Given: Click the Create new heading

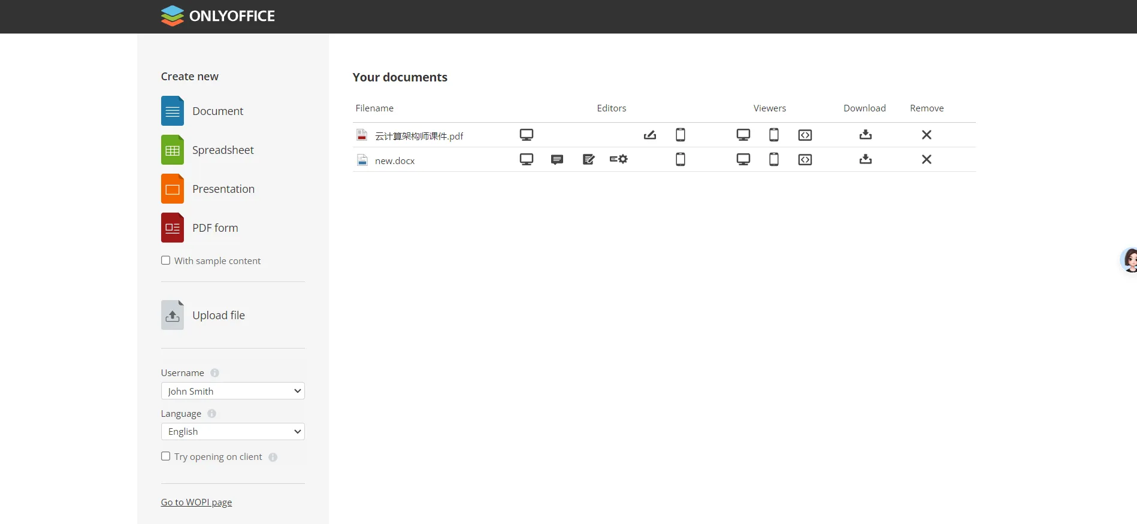Looking at the screenshot, I should (190, 77).
